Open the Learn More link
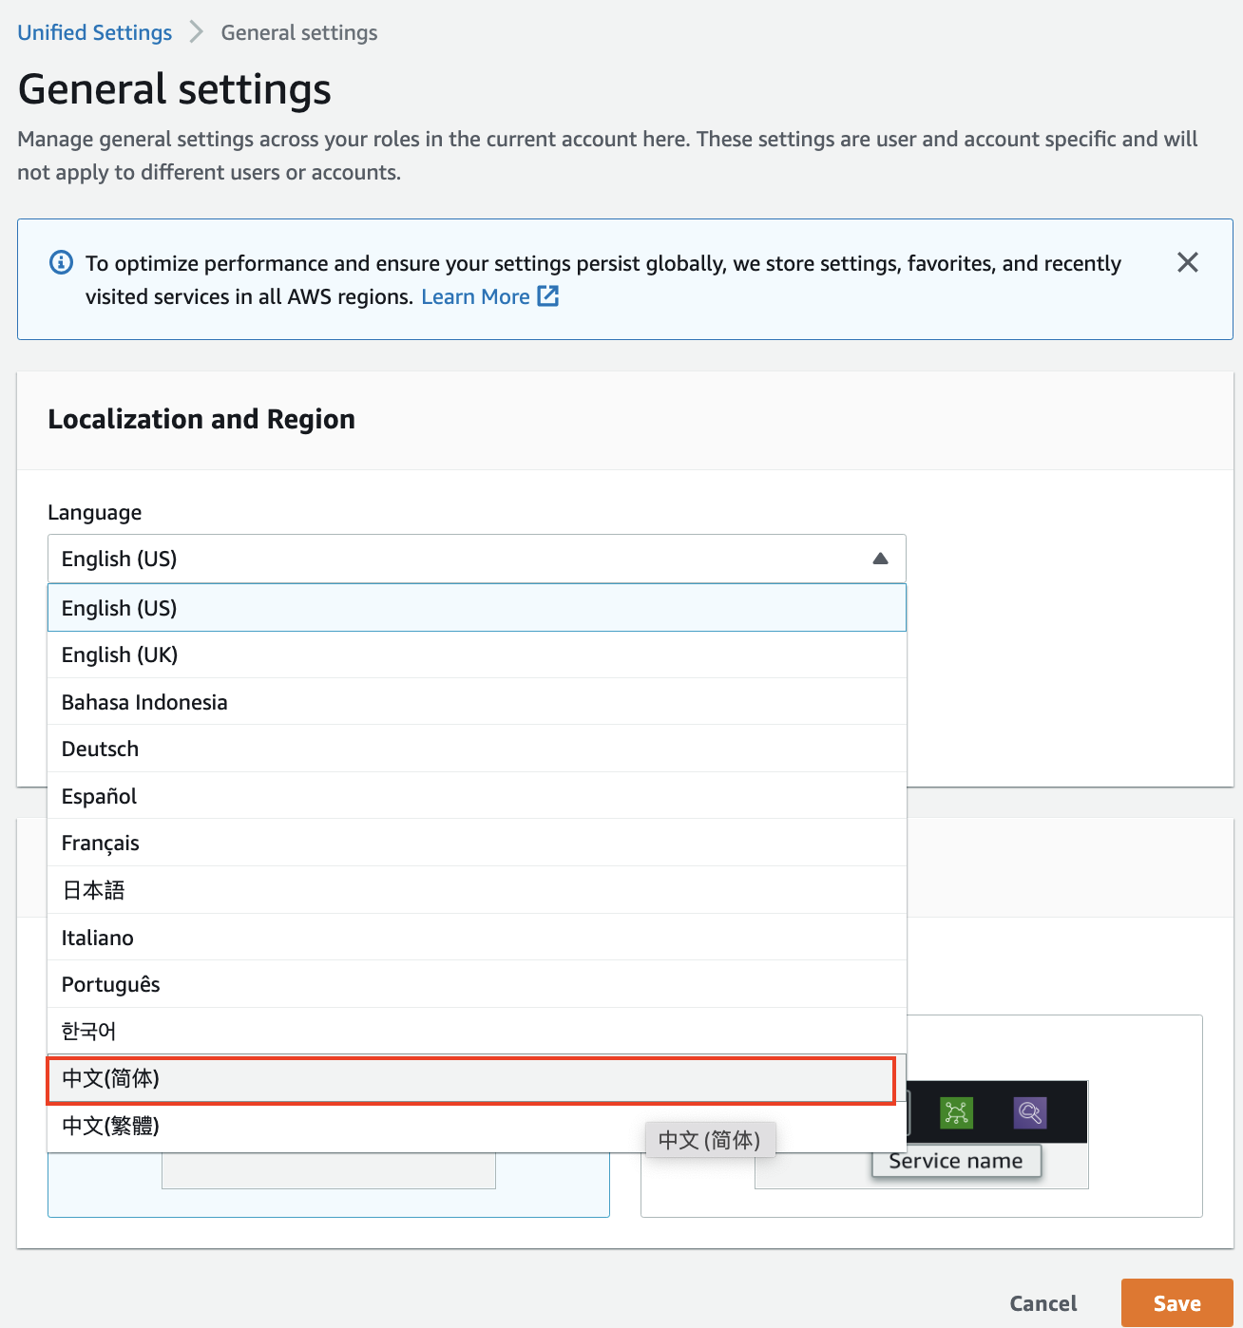1243x1328 pixels. click(x=475, y=296)
